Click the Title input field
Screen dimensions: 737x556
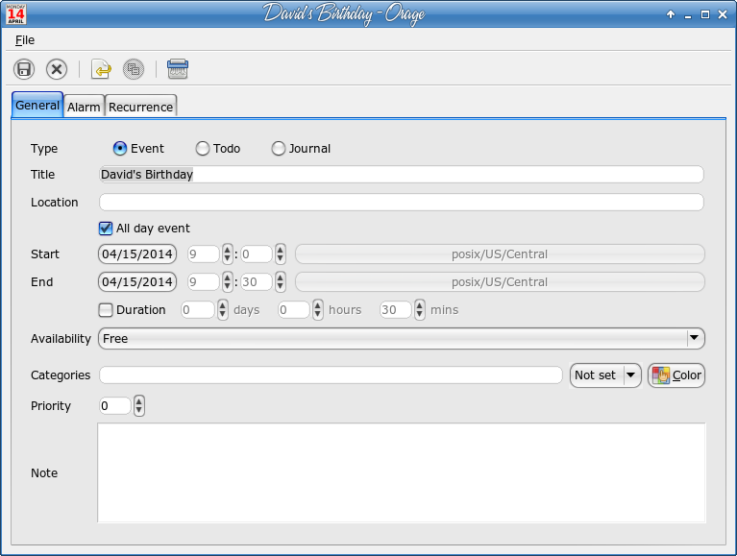[x=402, y=174]
